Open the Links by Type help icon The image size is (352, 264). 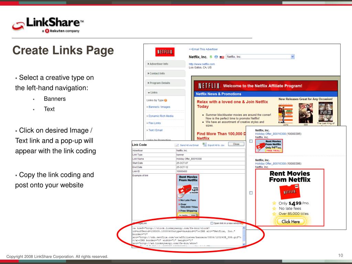[x=166, y=100]
